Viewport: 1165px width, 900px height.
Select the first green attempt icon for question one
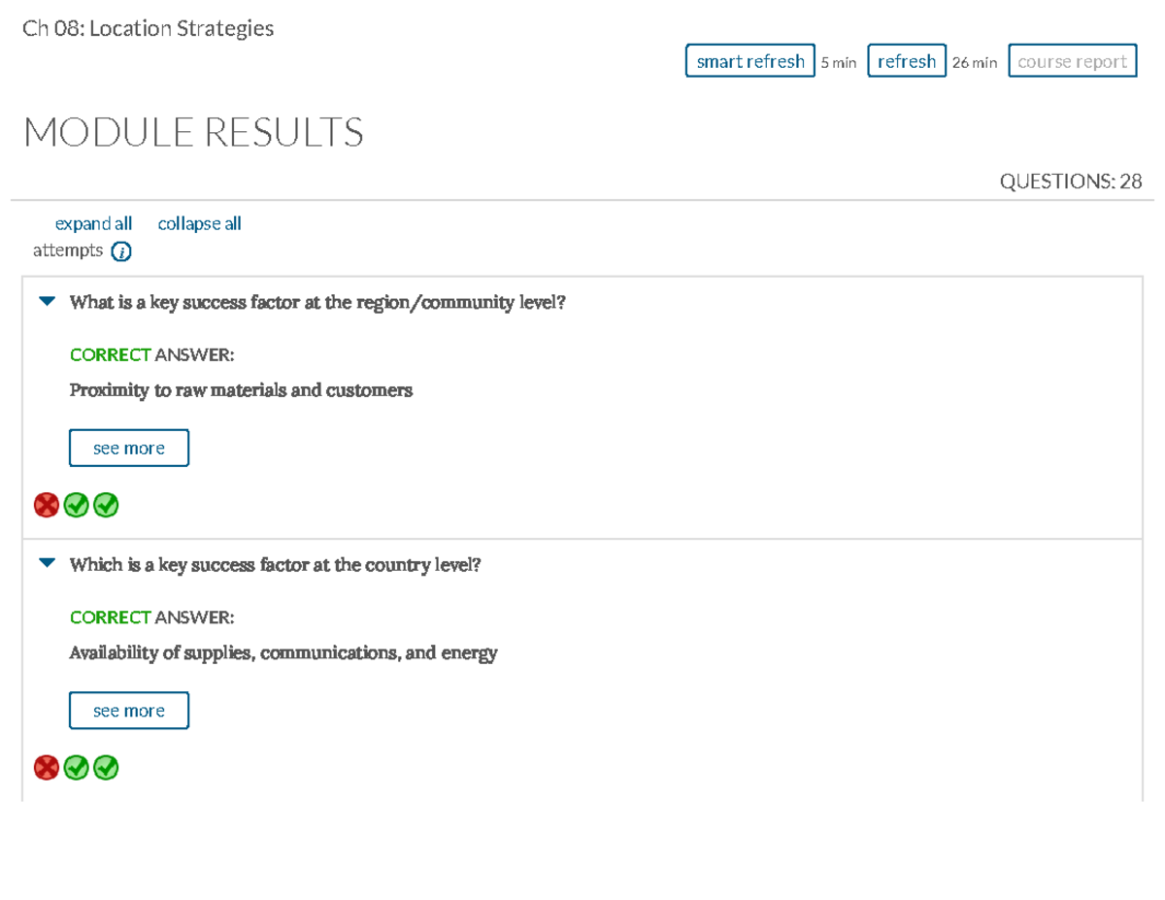point(76,505)
